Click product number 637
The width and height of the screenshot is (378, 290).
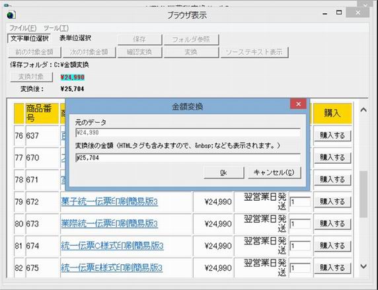(x=32, y=135)
